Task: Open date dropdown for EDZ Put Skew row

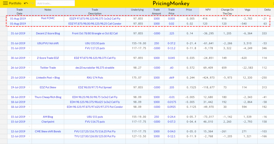Action: tap(29, 87)
